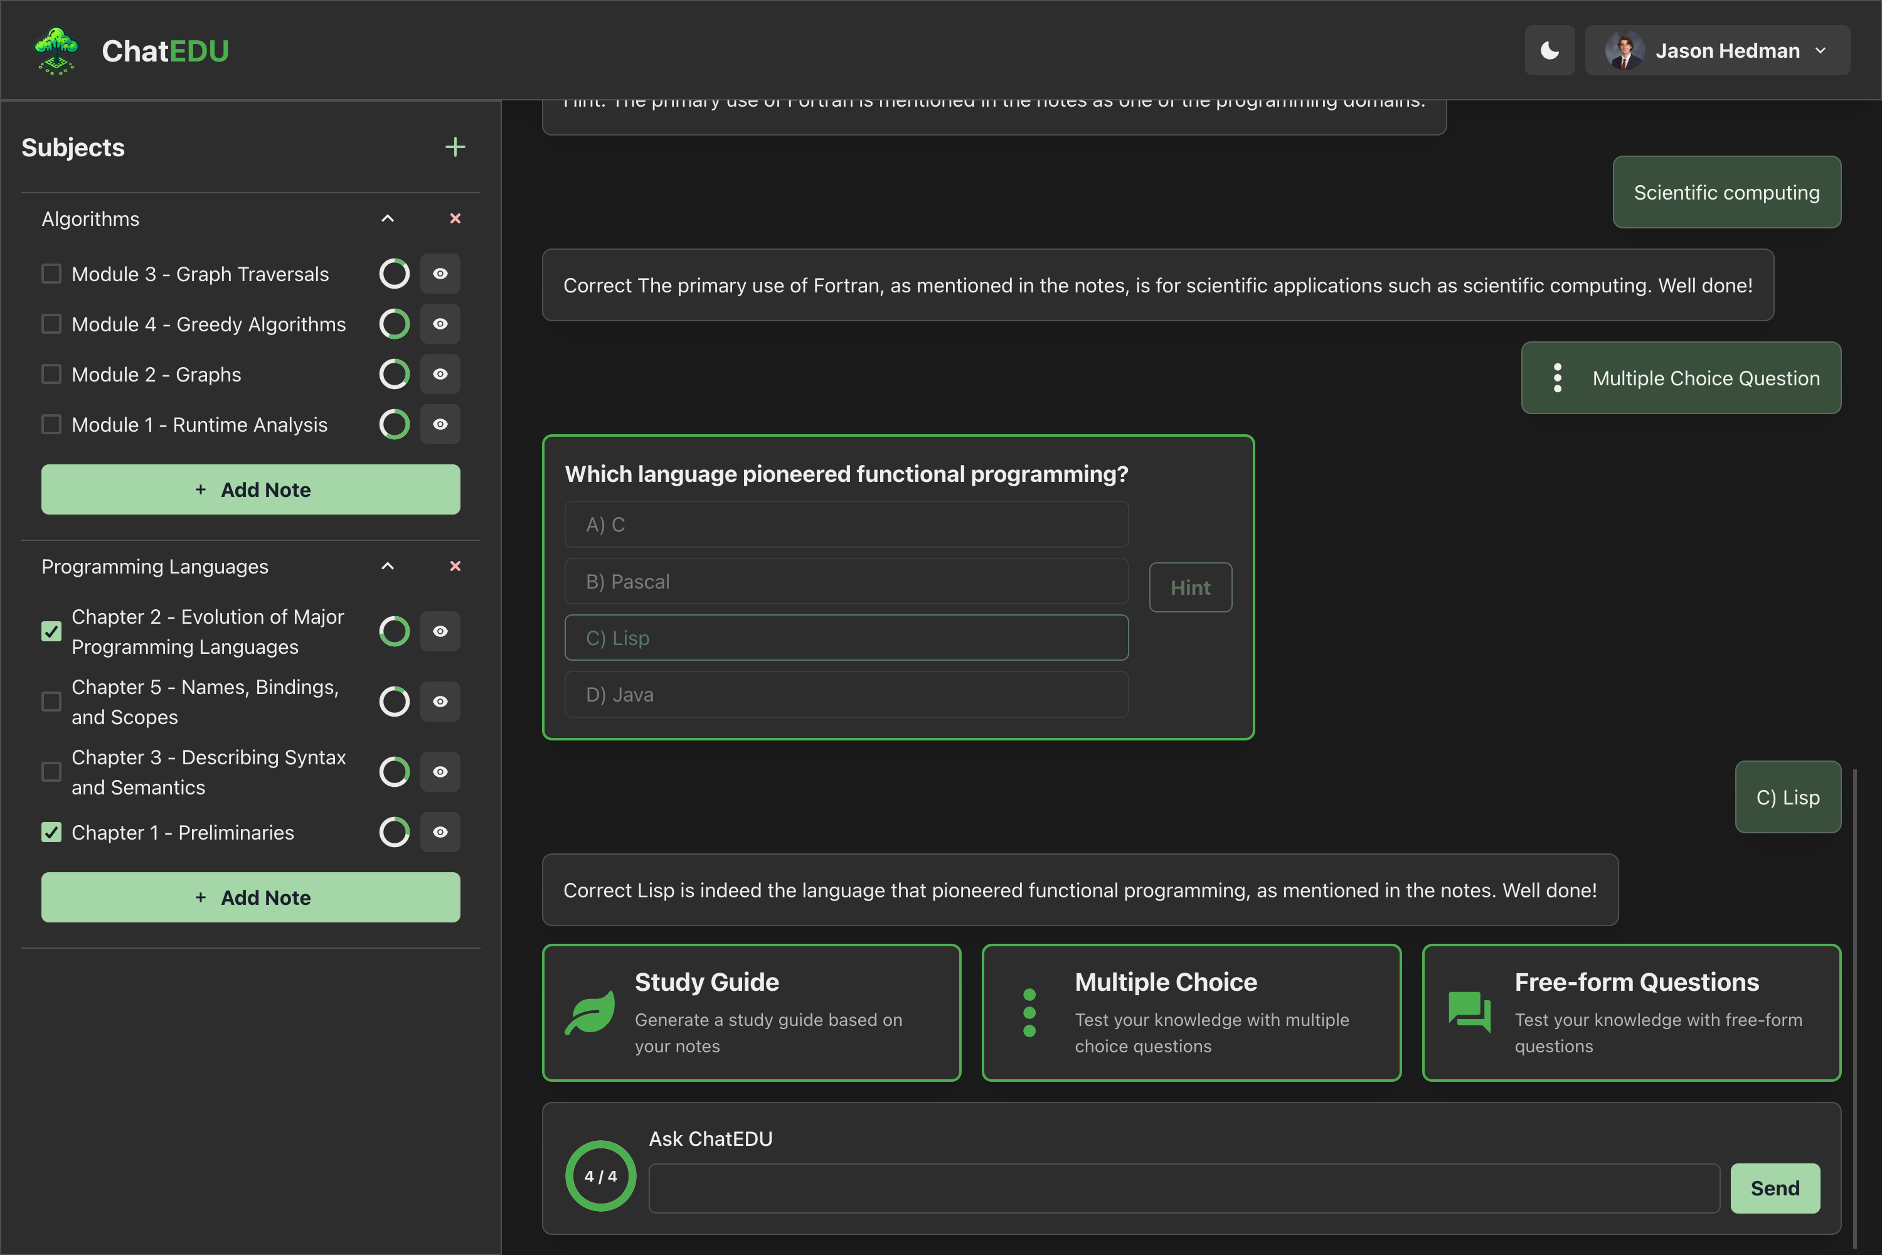This screenshot has width=1882, height=1255.
Task: Start Free-form Questions chat bubble card
Action: point(1630,1013)
